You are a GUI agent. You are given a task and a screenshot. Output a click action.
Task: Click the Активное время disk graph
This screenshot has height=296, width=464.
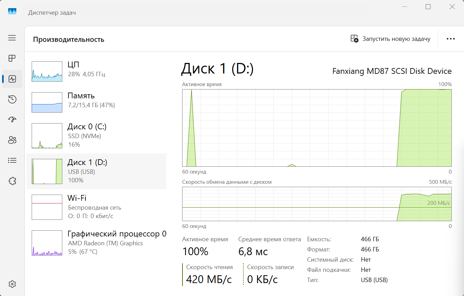(317, 128)
